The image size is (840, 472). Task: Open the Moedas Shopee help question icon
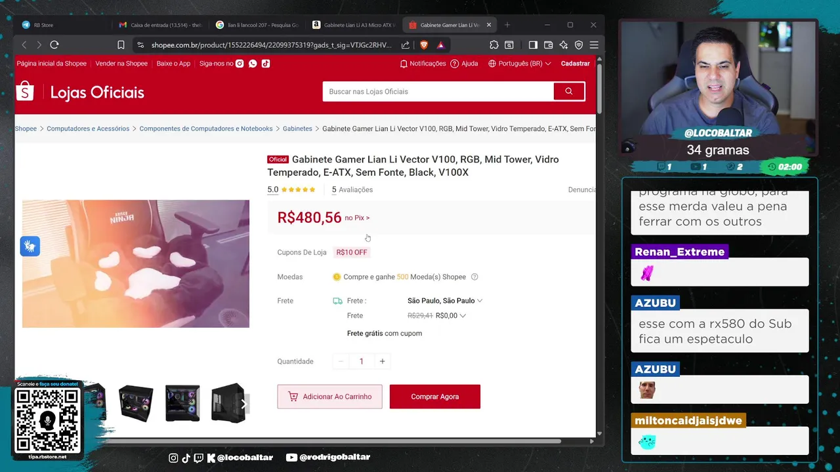coord(474,277)
